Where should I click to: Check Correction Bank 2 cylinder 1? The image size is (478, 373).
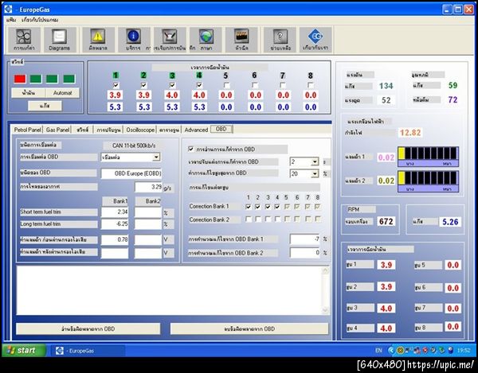click(249, 219)
